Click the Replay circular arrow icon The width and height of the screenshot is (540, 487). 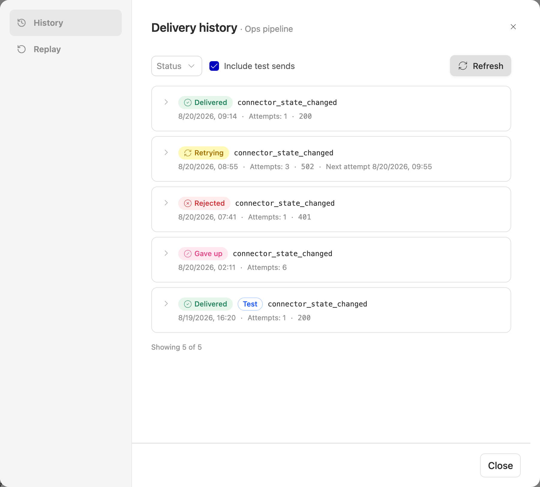[x=22, y=49]
